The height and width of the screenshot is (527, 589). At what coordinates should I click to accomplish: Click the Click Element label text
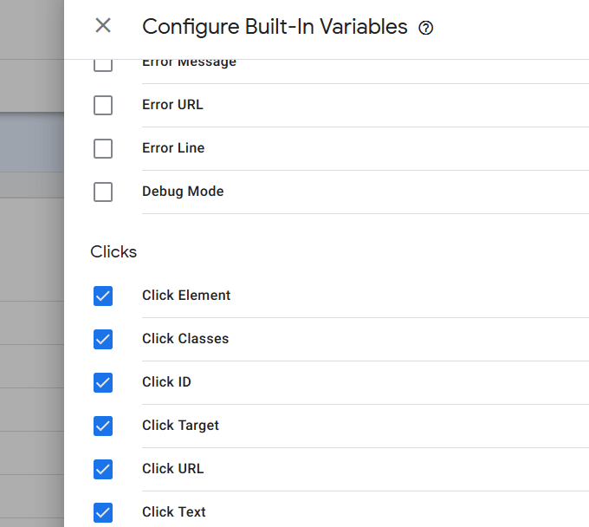coord(186,296)
